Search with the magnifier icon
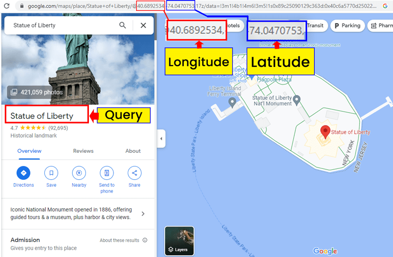This screenshot has height=257, width=393. (122, 25)
